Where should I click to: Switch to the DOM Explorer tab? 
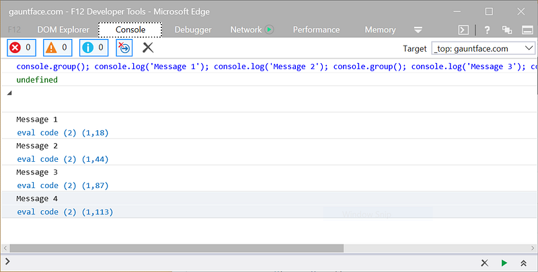coord(63,30)
